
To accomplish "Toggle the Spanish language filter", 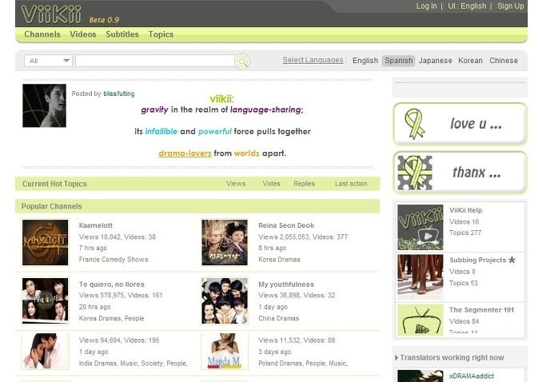I will [x=399, y=61].
